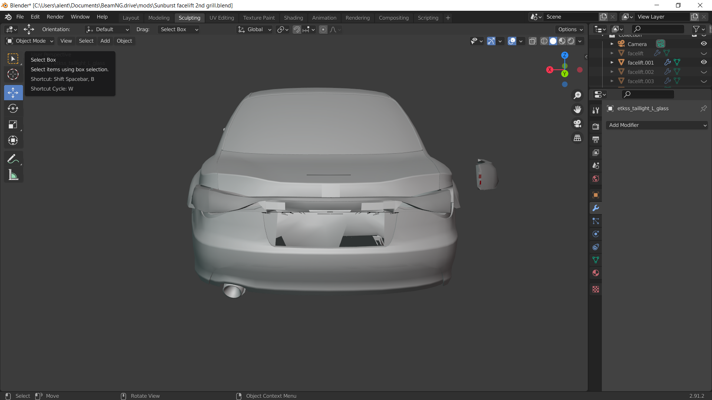Viewport: 712px width, 400px height.
Task: Pick the Transform tool
Action: point(13,140)
